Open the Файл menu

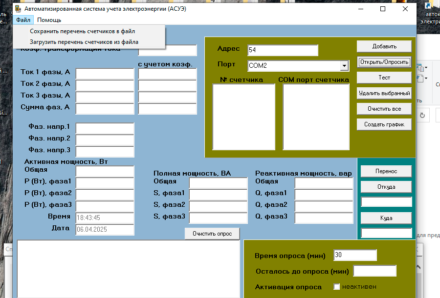pyautogui.click(x=23, y=20)
